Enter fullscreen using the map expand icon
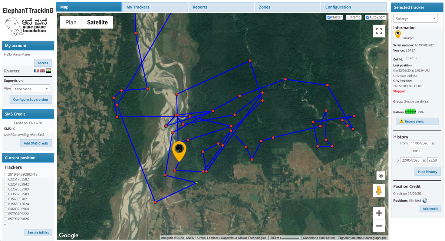Screen dimensions: 445x241 [379, 31]
